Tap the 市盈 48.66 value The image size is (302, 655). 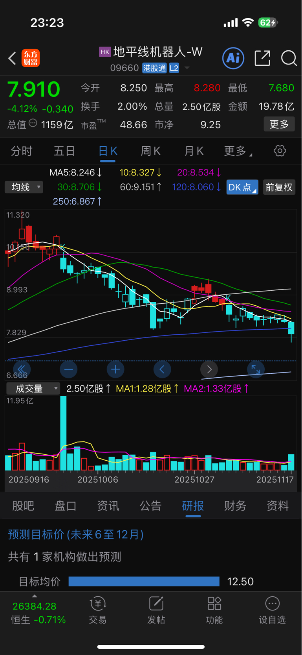pos(134,125)
